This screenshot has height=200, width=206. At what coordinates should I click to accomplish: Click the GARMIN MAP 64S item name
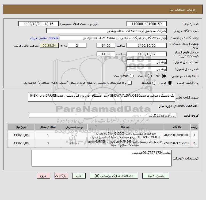coord(125,143)
